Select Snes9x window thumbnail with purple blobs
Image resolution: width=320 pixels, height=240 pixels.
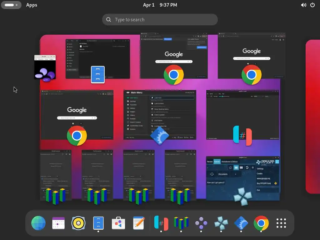point(45,67)
